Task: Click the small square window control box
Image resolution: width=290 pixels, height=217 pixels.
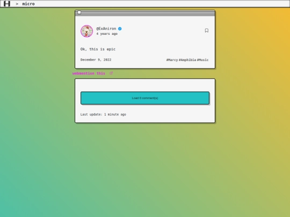Action: [x=79, y=12]
